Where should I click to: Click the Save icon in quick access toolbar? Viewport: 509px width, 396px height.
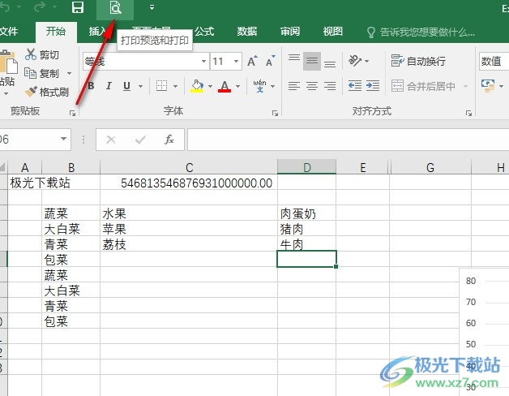click(x=78, y=9)
